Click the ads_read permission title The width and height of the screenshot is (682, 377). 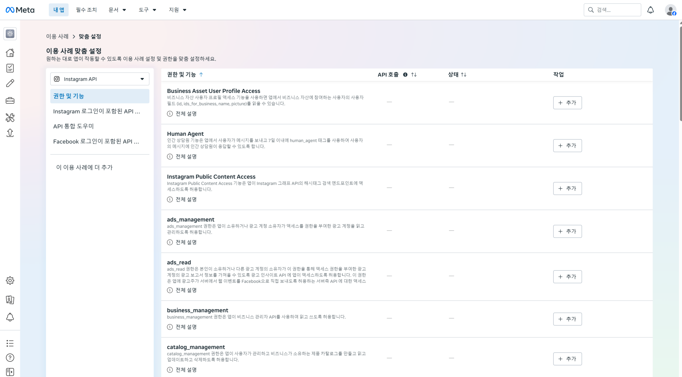pos(179,262)
